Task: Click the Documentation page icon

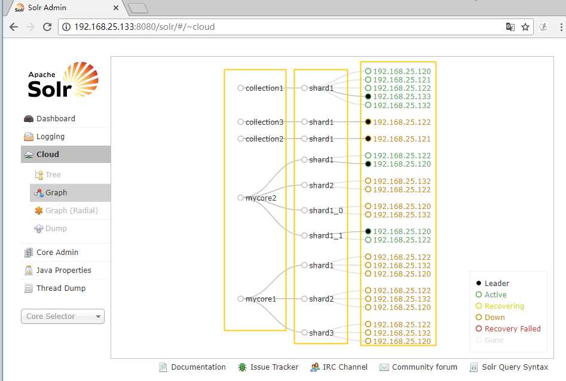Action: coord(163,367)
